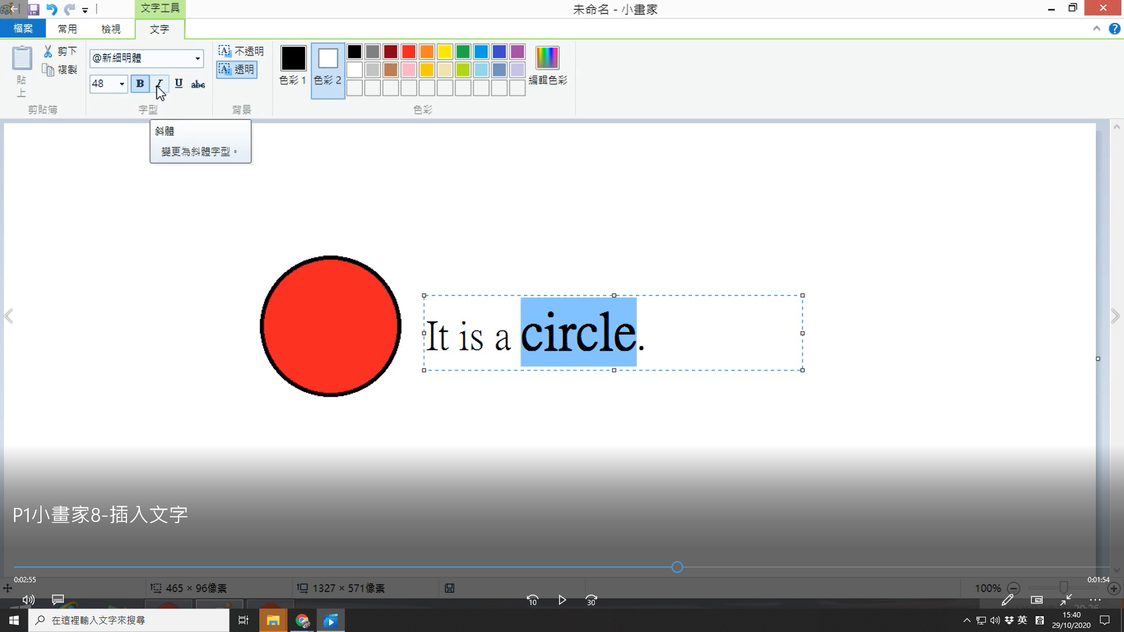Select 色彩 2 background color box
This screenshot has height=632, width=1124.
pos(328,70)
